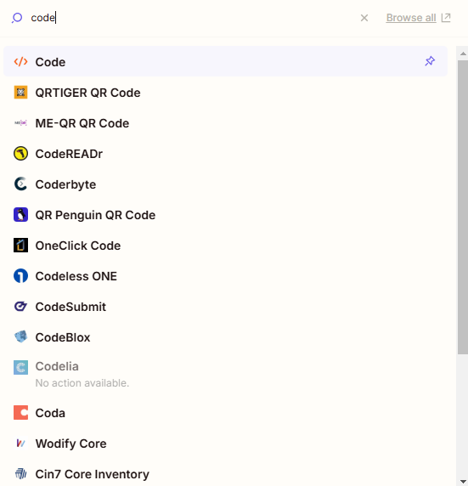Click the blue Codeless ONE icon
The width and height of the screenshot is (468, 486).
tap(20, 276)
